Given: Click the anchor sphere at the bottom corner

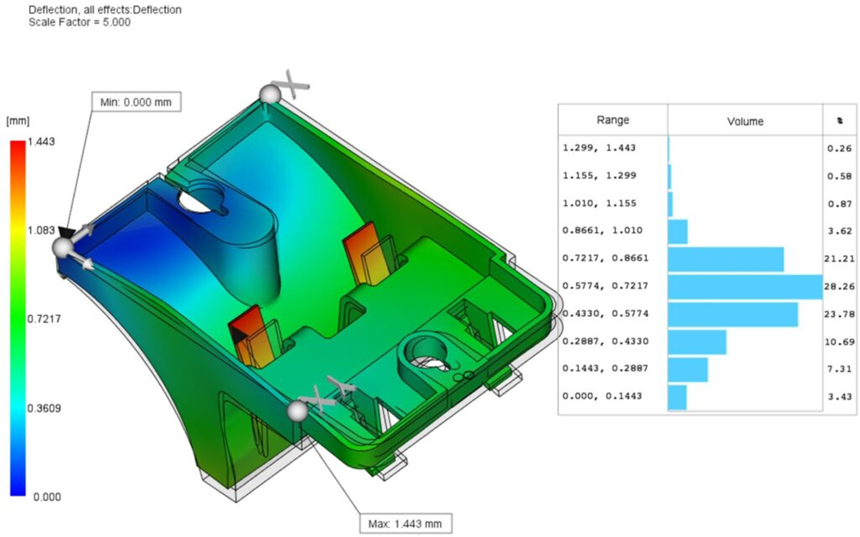Looking at the screenshot, I should coord(298,412).
